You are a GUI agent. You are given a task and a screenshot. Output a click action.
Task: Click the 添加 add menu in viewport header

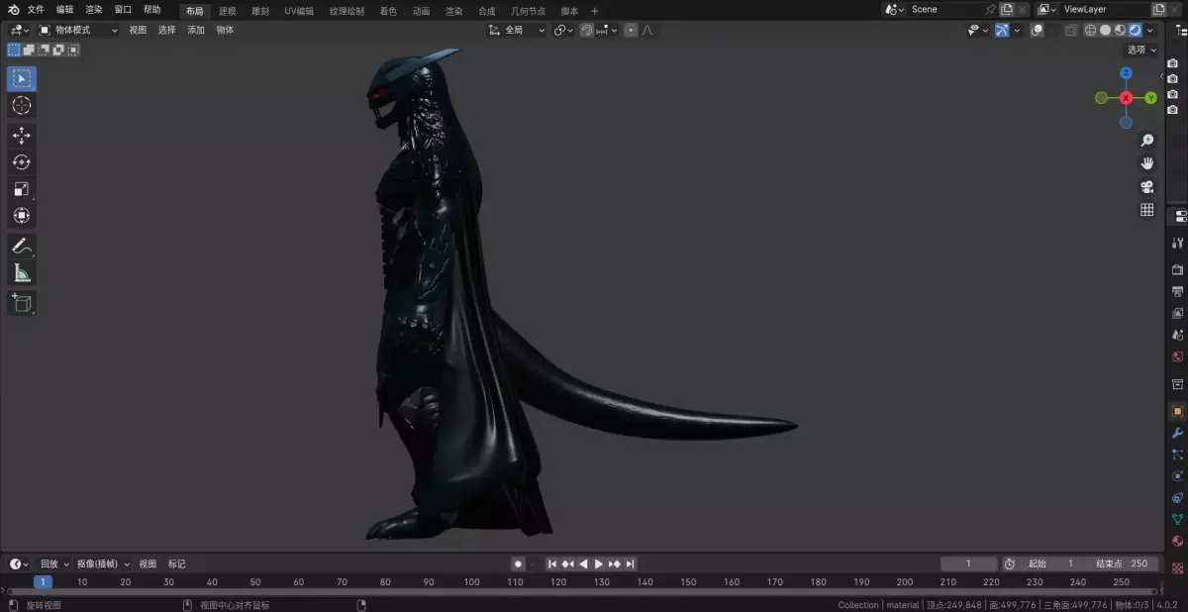196,31
